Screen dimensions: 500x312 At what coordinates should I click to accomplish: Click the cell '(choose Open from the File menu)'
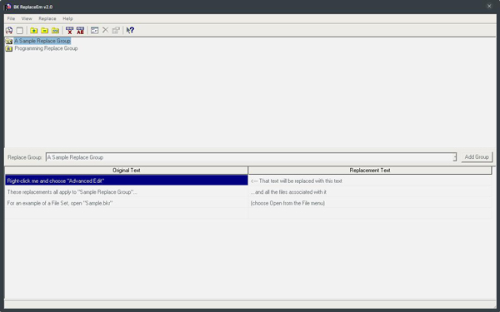(x=370, y=203)
